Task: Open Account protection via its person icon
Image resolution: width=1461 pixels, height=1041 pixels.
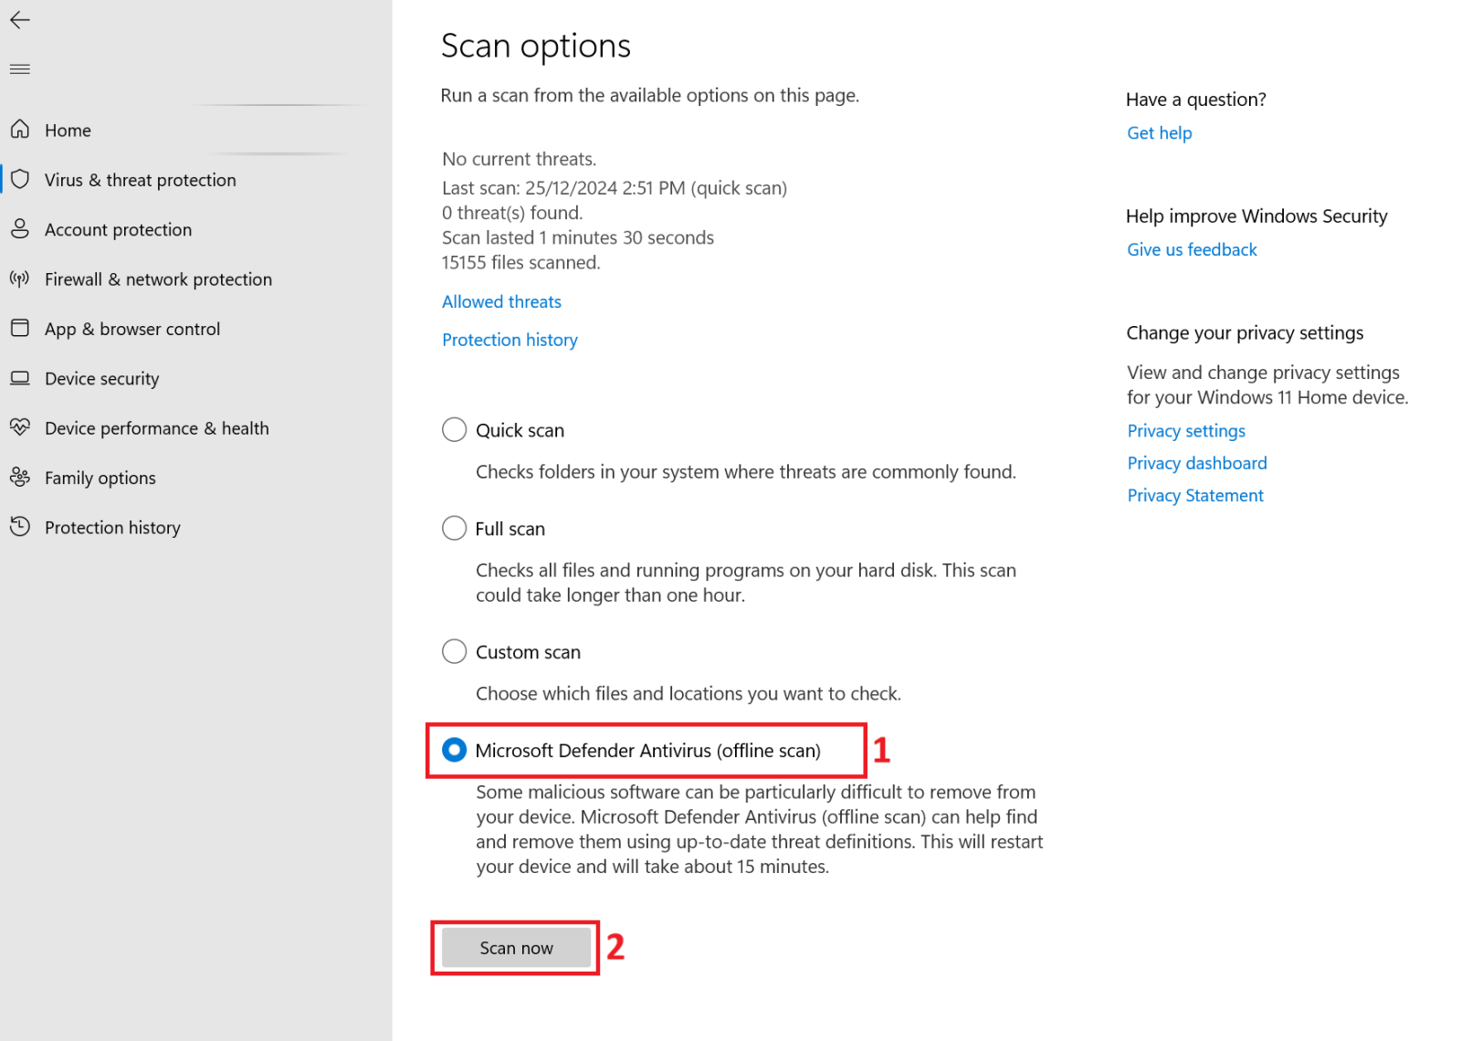Action: coord(20,229)
